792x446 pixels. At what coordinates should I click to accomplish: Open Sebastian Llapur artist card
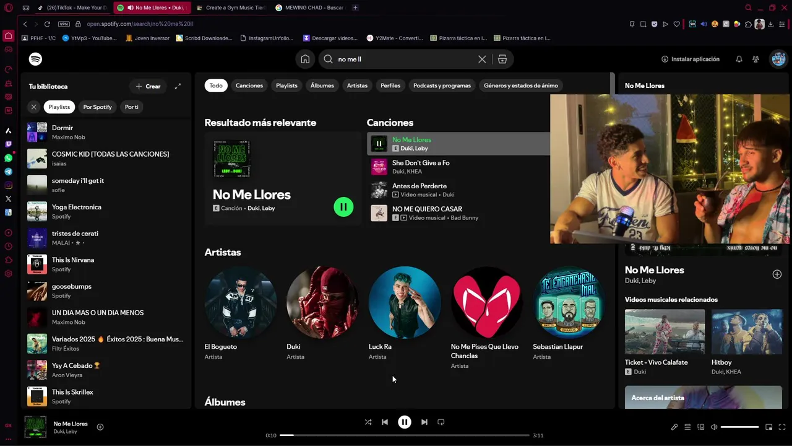tap(569, 313)
